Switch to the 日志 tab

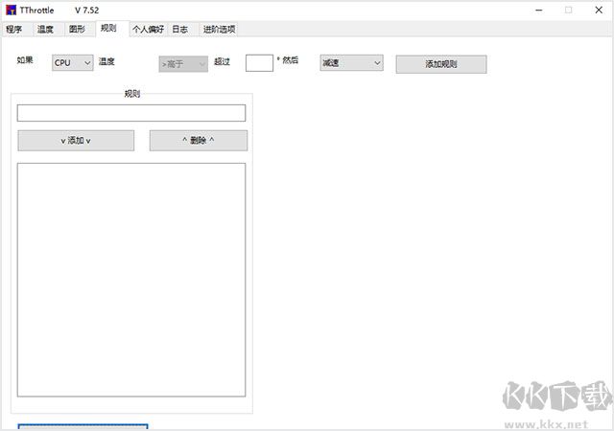(x=179, y=30)
